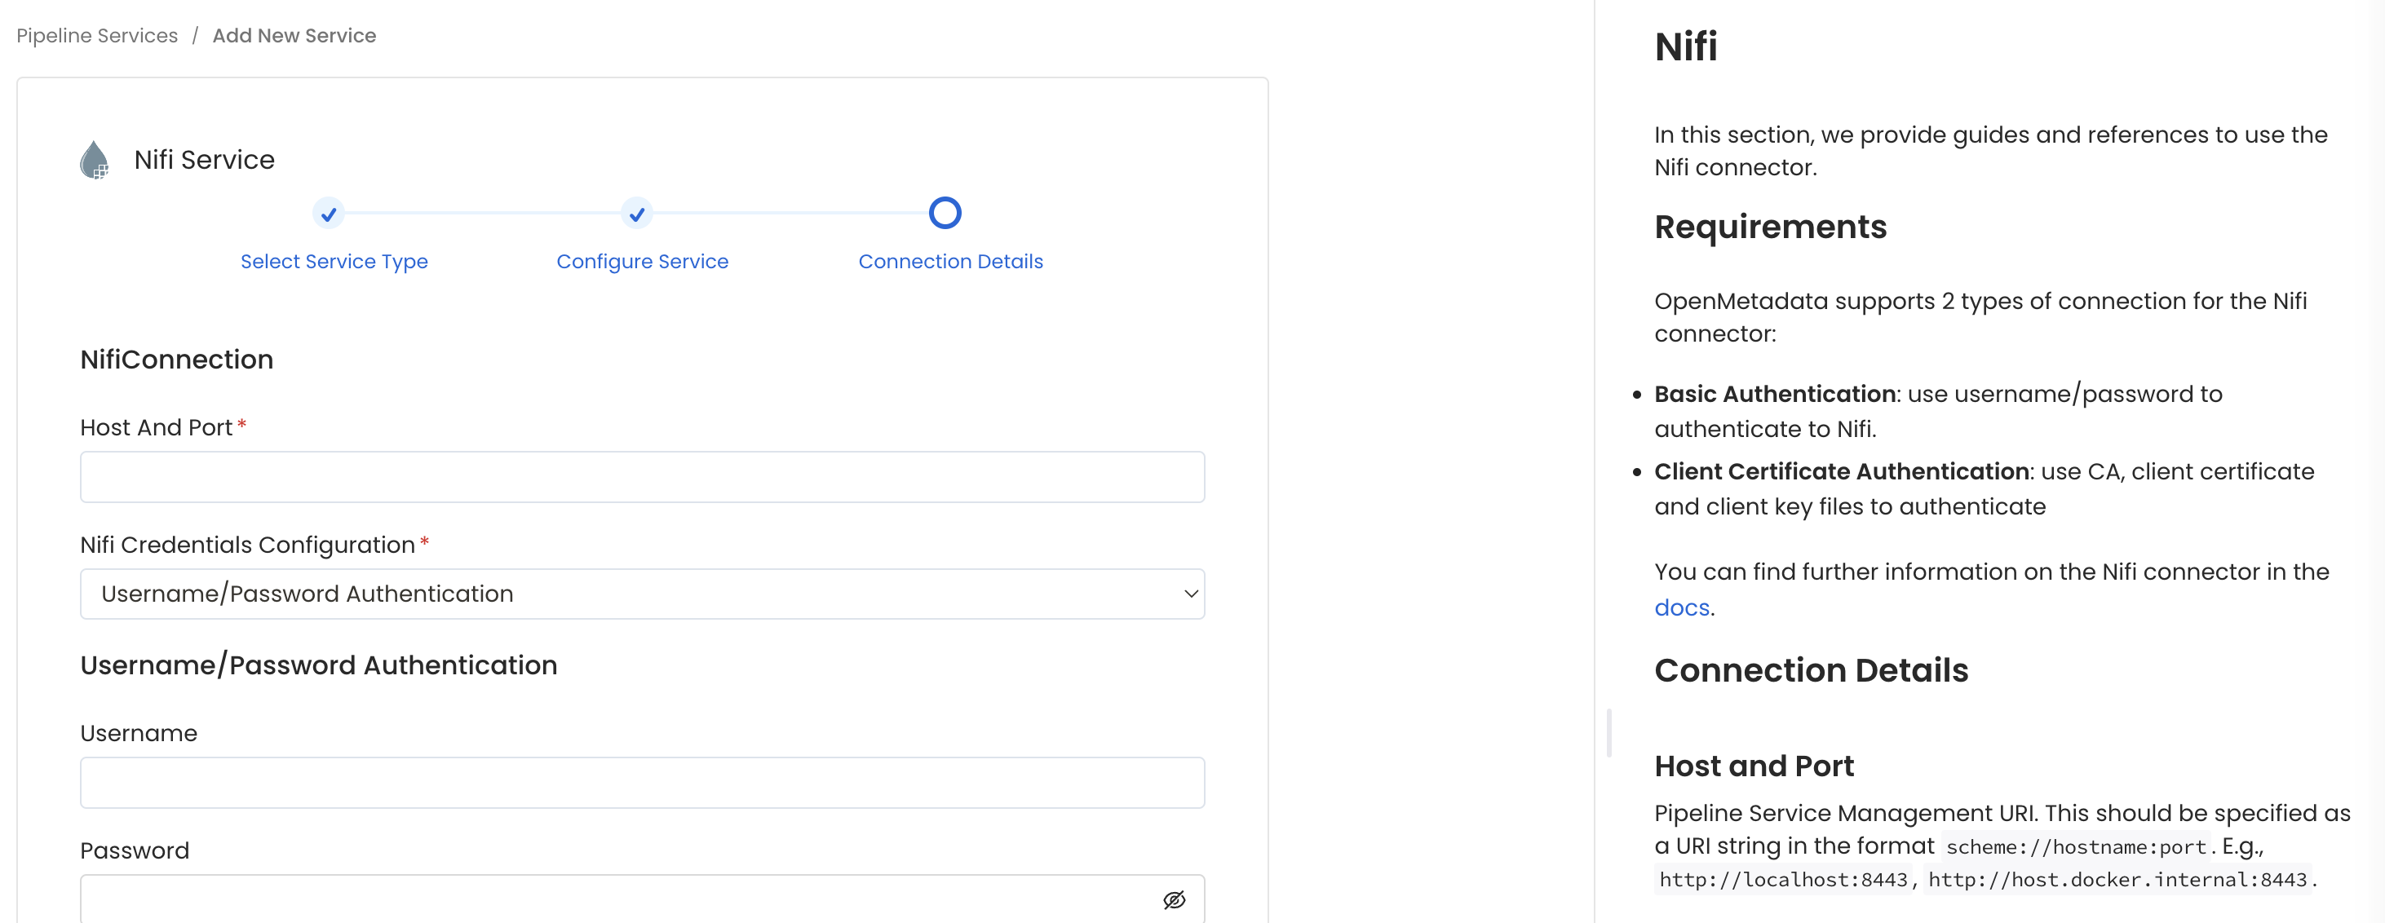Click the Host and Port documentation heading

[x=1753, y=766]
